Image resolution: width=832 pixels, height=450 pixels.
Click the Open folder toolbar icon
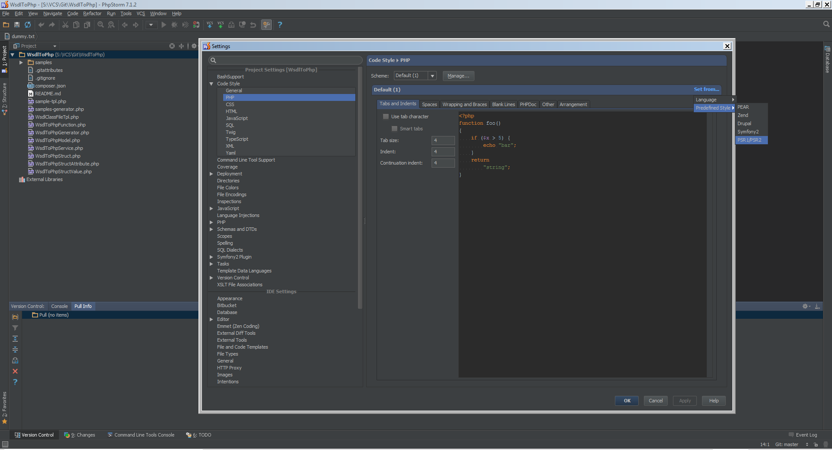[x=6, y=25]
